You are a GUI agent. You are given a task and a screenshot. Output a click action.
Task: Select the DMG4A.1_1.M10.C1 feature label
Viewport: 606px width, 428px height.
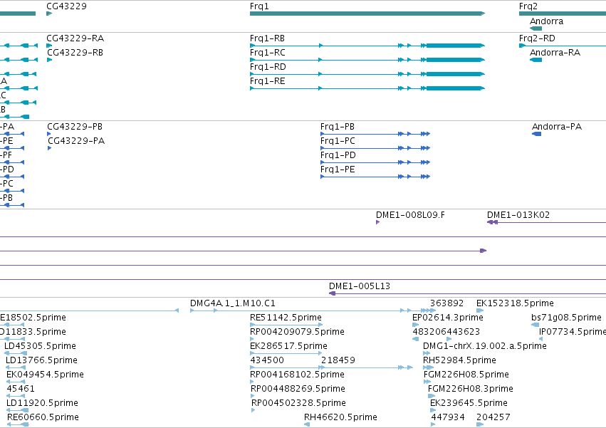tap(233, 303)
